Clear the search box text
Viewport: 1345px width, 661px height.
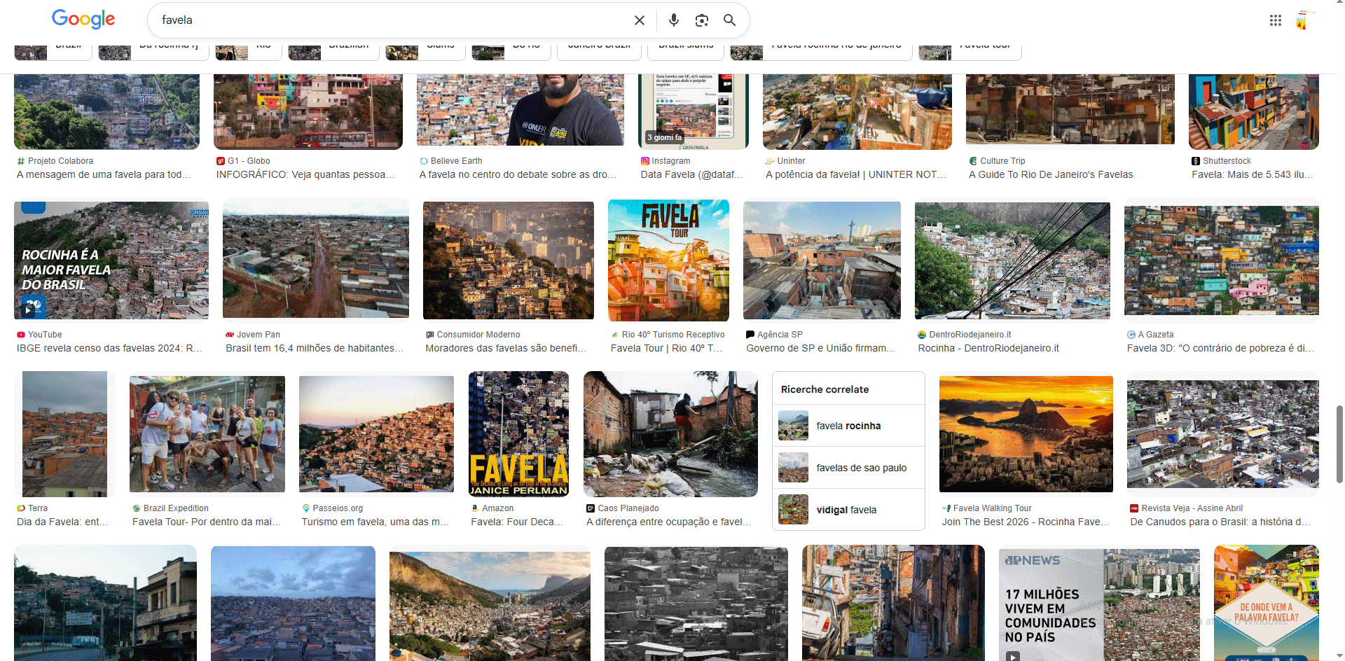pos(639,20)
